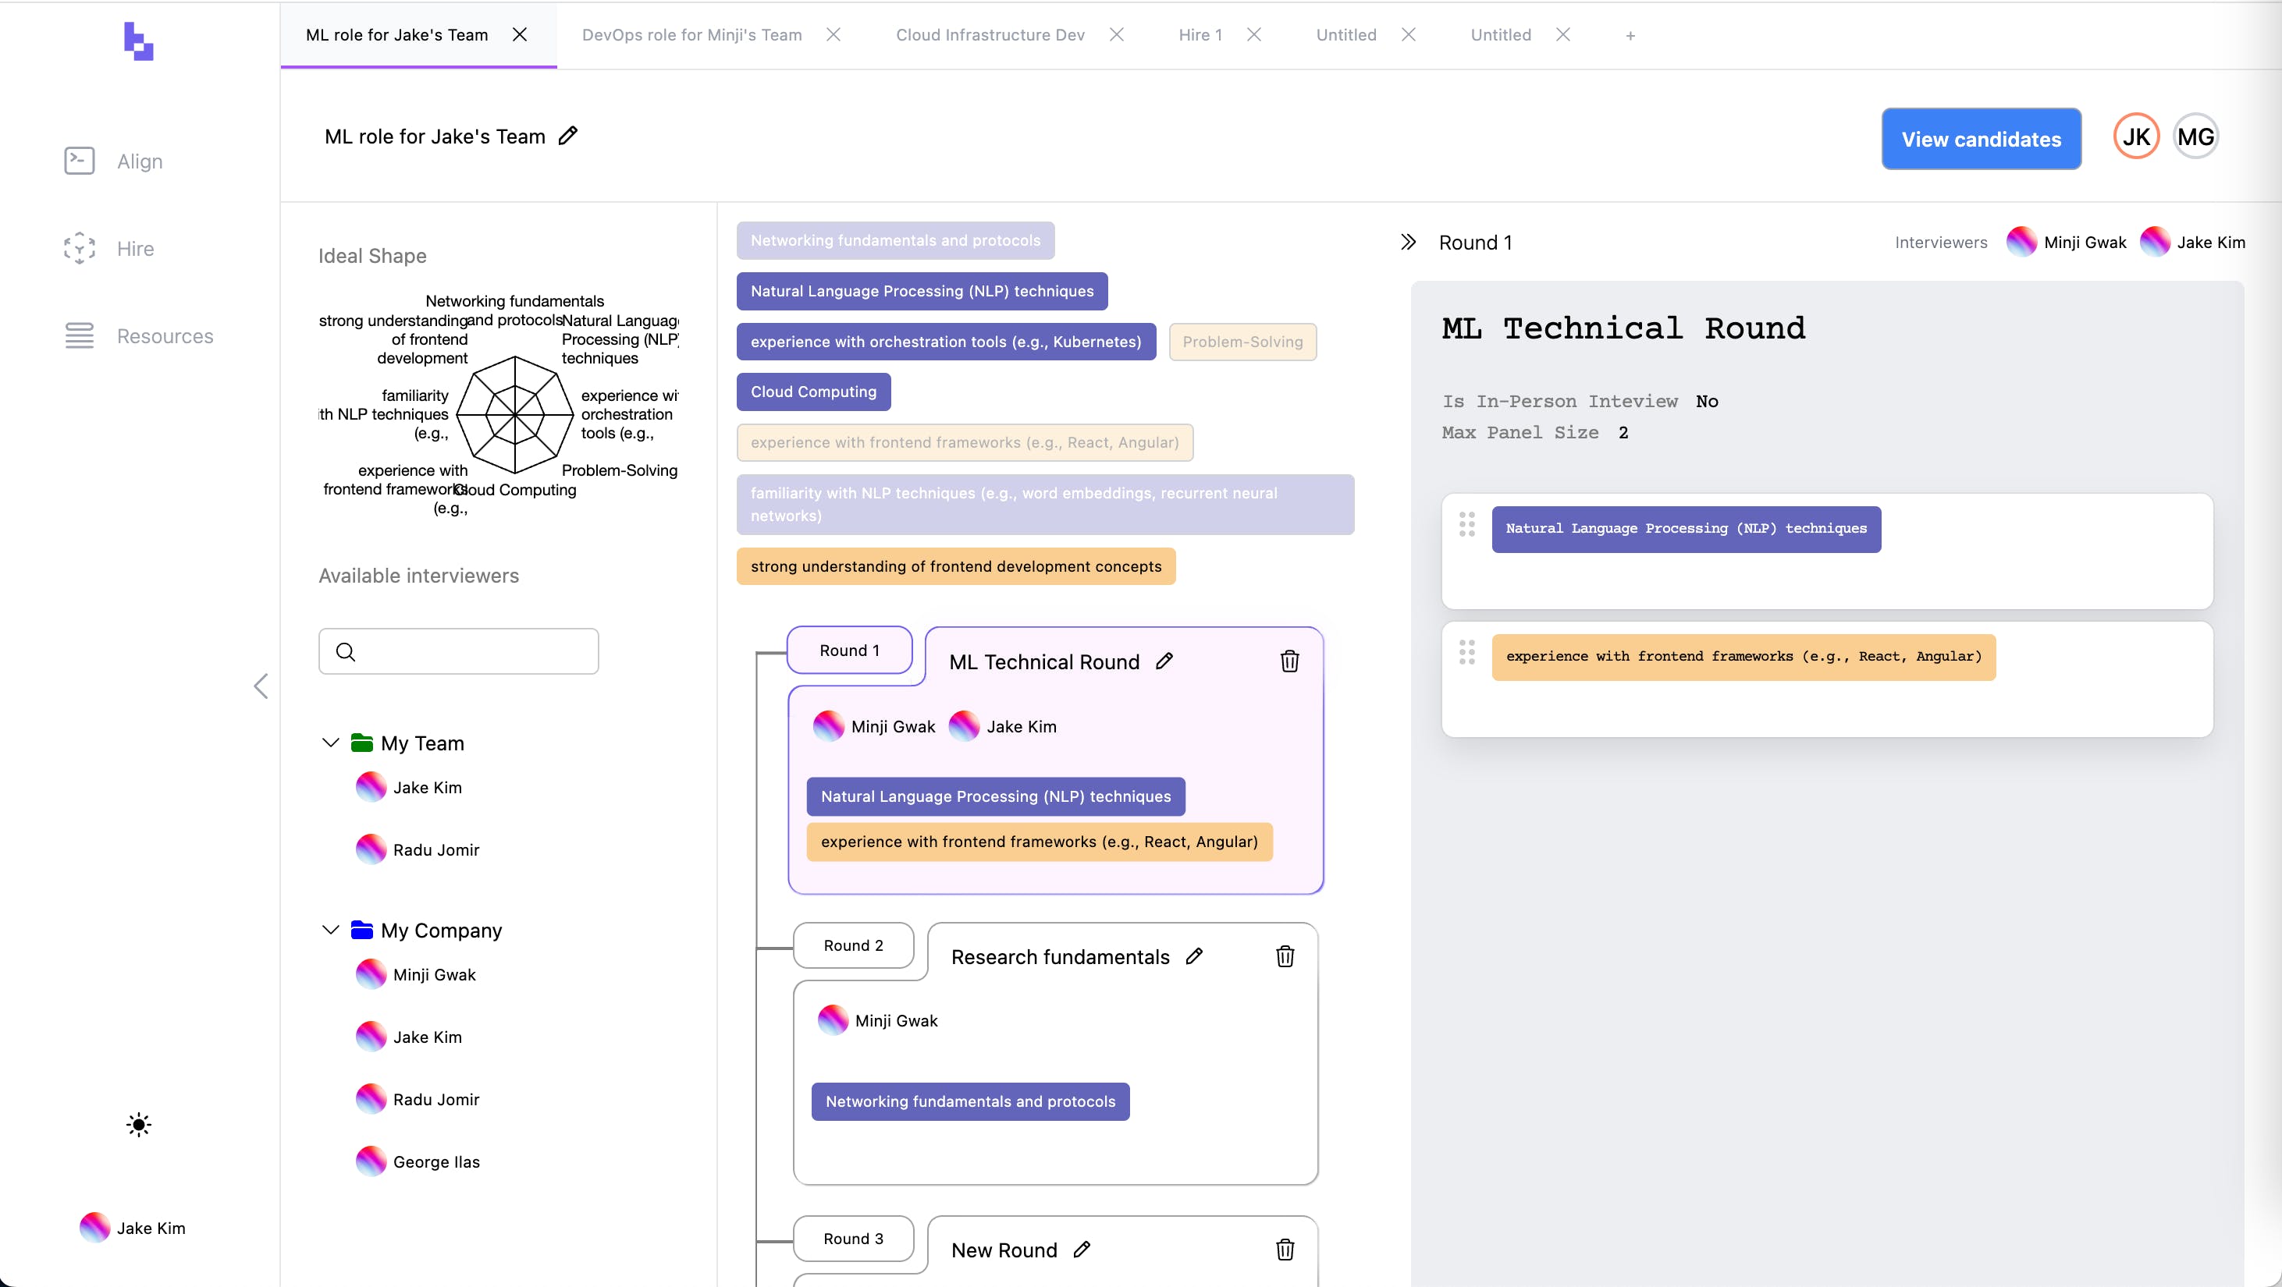Click the Problem-Solving skill tag chip
The height and width of the screenshot is (1287, 2282).
pyautogui.click(x=1243, y=342)
